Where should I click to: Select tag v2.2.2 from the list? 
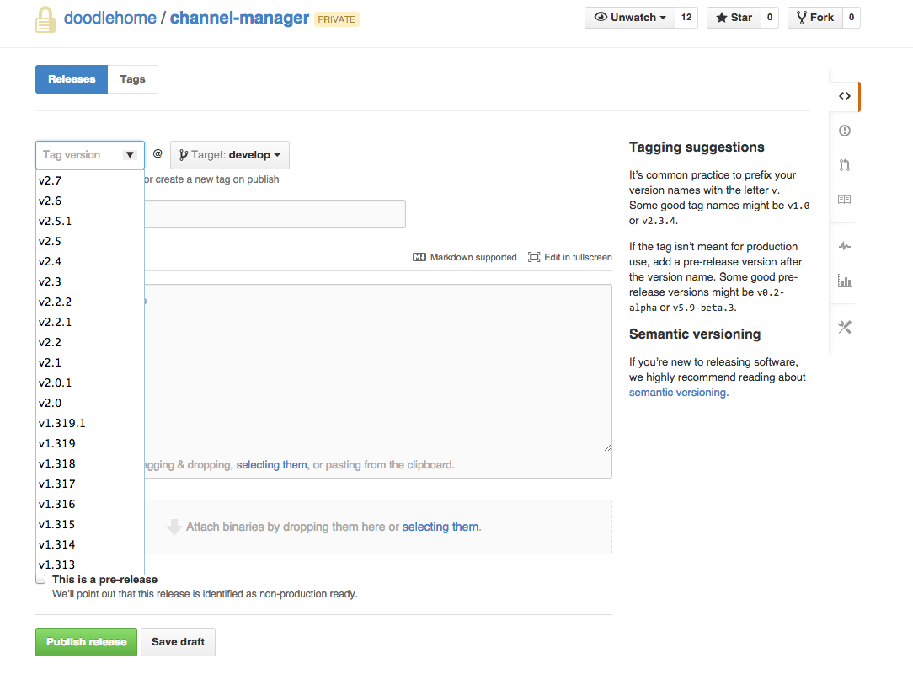(89, 302)
